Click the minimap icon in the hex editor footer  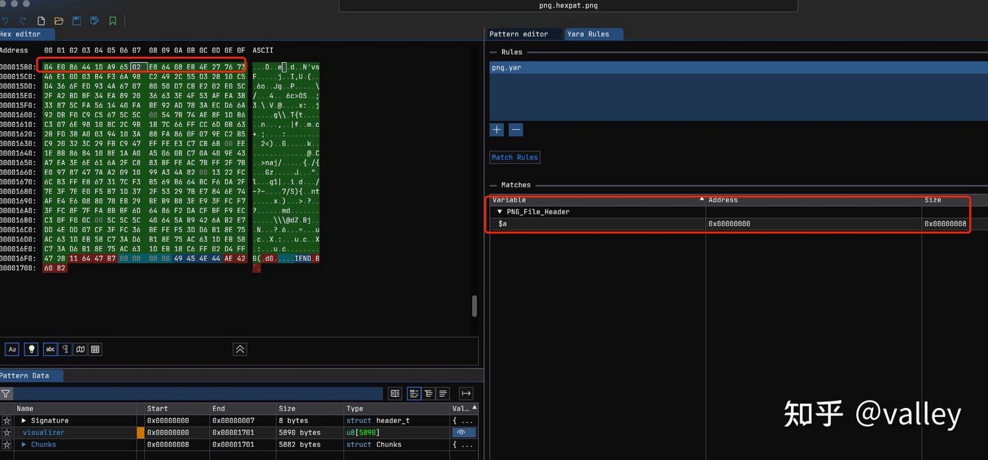coord(80,349)
